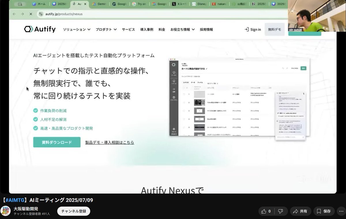
Task: Switch to the X user browser tab
Action: point(178,4)
